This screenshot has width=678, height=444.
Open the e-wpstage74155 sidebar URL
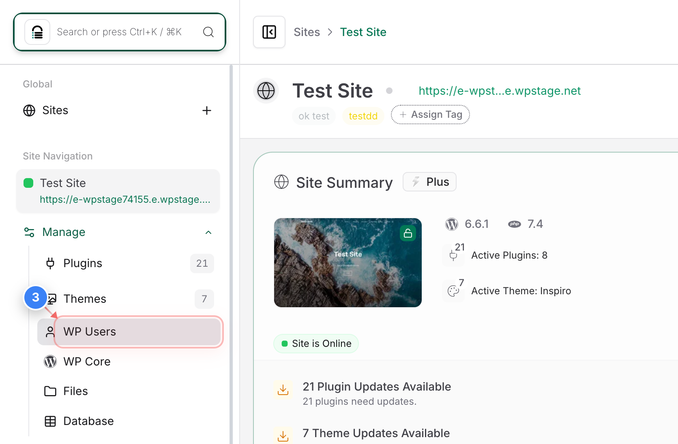125,200
